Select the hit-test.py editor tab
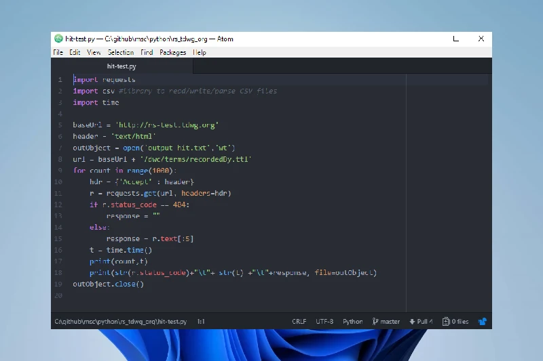 [121, 66]
